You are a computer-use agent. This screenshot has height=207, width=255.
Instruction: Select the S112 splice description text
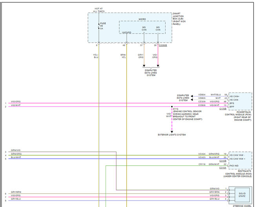[188, 114]
